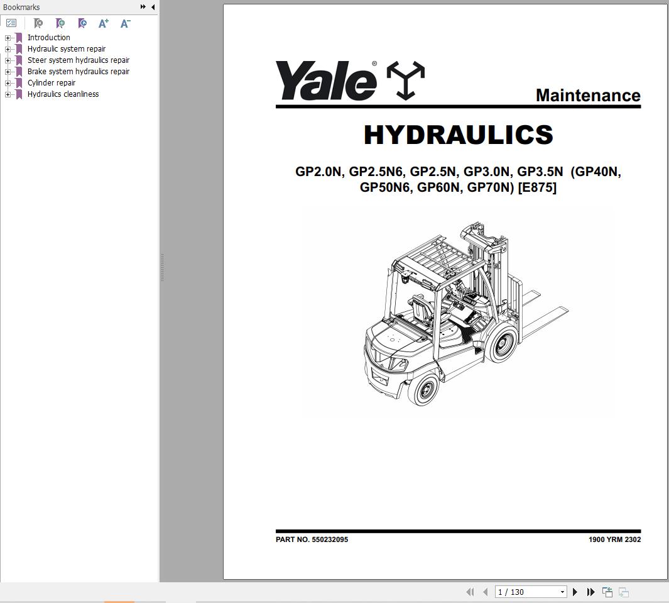Viewport: 669px width, 603px height.
Task: Select the Hydraulics cleanliness bookmark
Action: coord(63,94)
